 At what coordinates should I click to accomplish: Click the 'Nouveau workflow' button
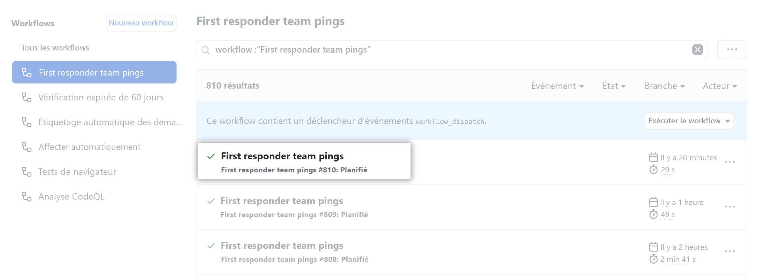click(x=141, y=23)
